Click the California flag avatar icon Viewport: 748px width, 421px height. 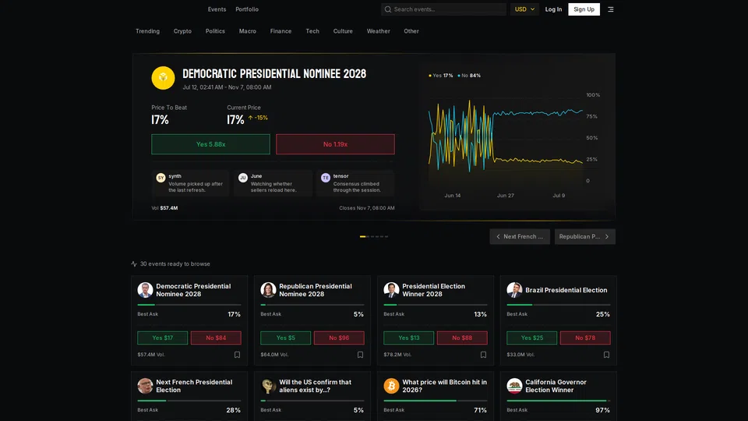514,386
